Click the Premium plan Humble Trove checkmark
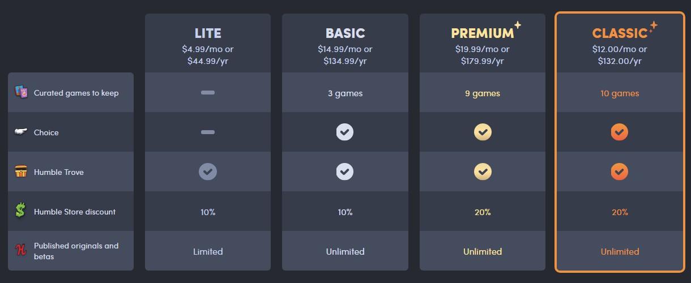The image size is (691, 283). (483, 171)
